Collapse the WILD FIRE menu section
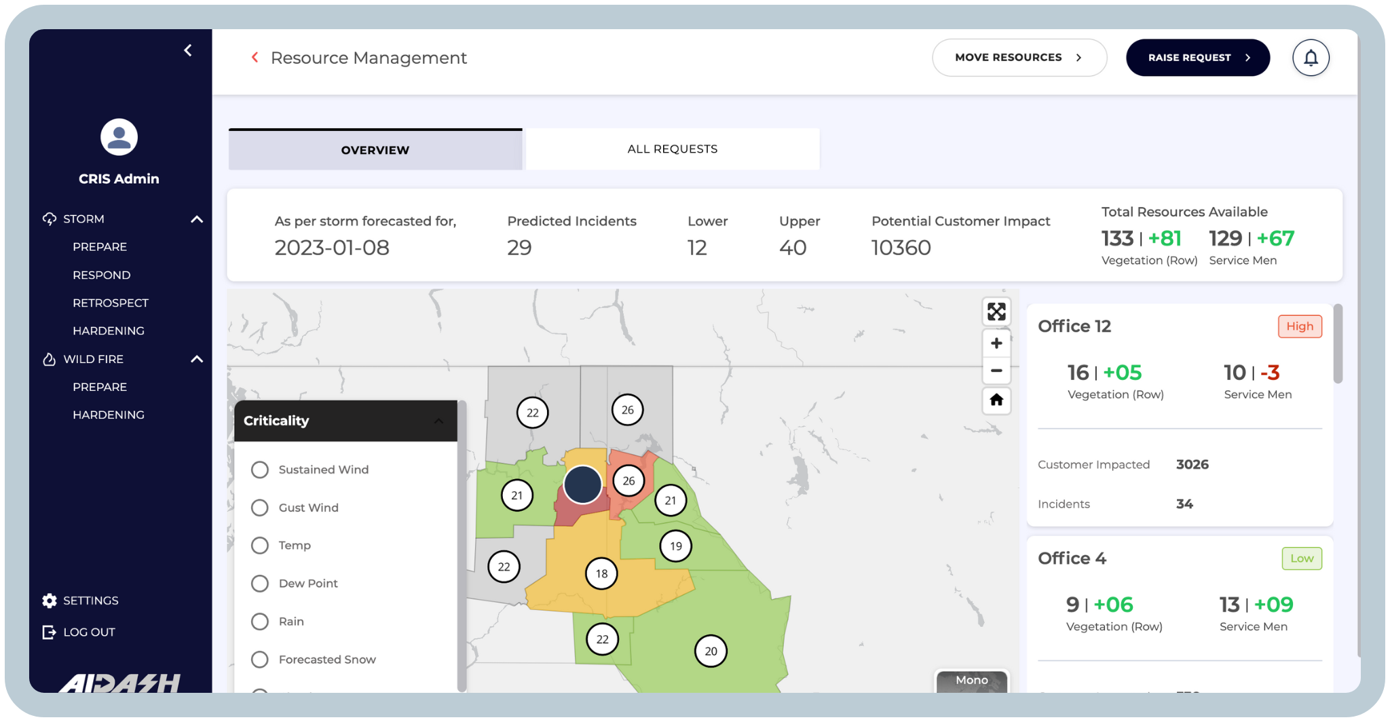 197,359
